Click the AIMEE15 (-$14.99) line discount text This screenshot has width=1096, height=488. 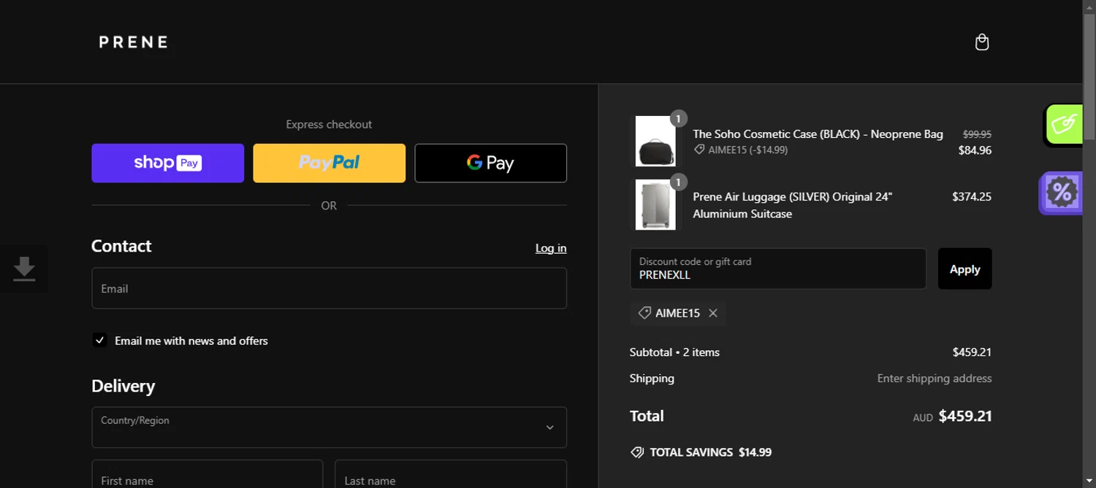click(x=747, y=150)
